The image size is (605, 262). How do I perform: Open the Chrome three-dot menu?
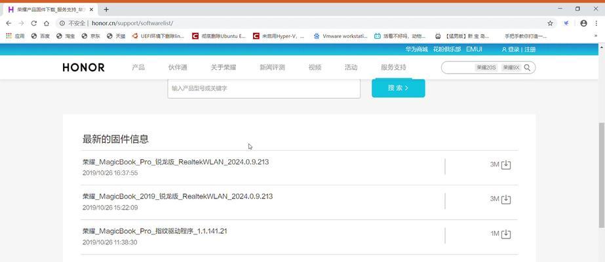tap(596, 23)
